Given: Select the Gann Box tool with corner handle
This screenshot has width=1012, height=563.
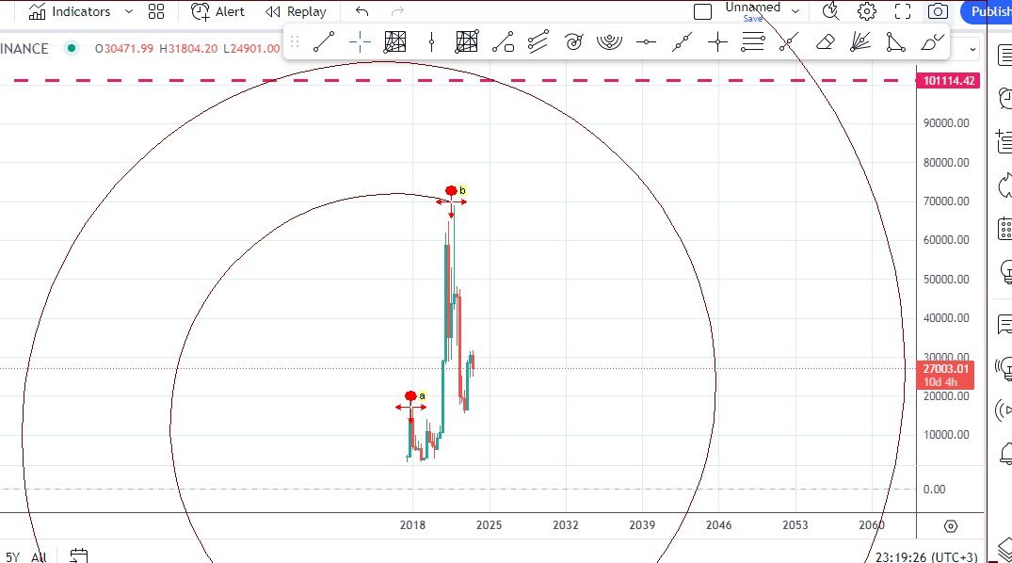Looking at the screenshot, I should click(x=467, y=42).
